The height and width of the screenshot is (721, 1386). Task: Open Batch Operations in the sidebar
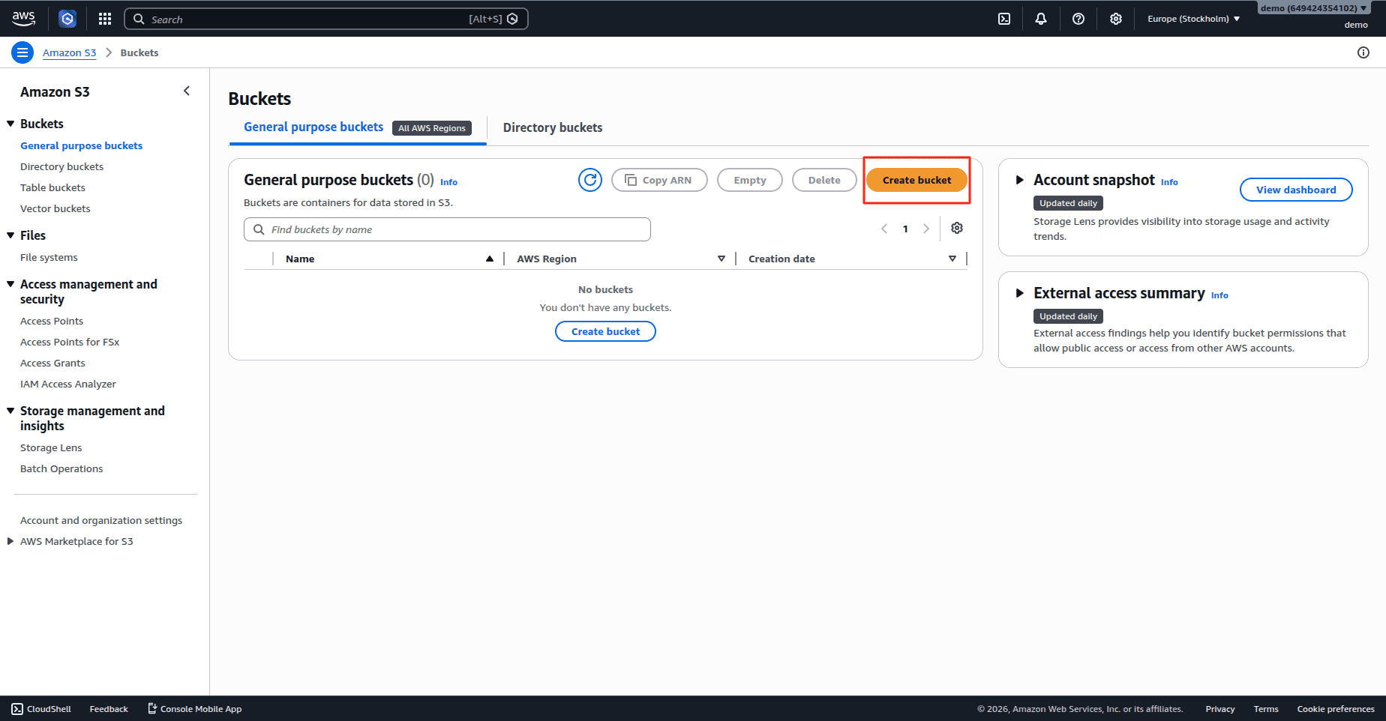(x=61, y=468)
